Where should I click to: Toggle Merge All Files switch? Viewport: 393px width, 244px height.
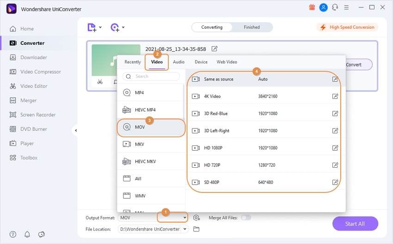tap(246, 218)
